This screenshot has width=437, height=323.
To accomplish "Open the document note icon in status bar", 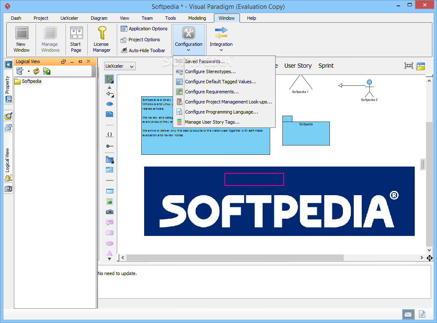I will 422,314.
